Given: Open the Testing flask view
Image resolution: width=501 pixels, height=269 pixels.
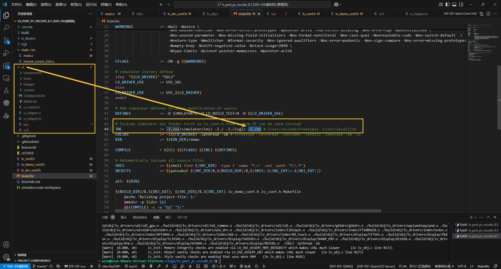Looking at the screenshot, I should click(6, 90).
